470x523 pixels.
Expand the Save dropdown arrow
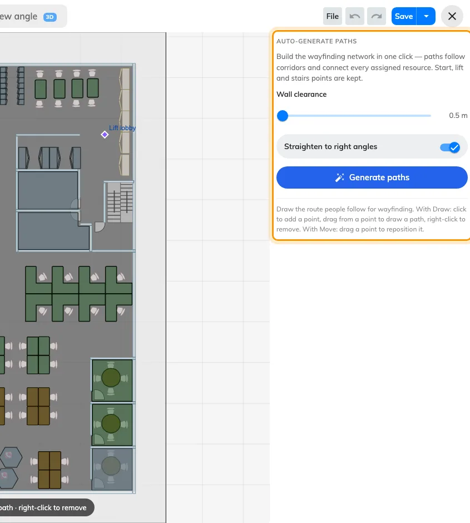[x=426, y=16]
